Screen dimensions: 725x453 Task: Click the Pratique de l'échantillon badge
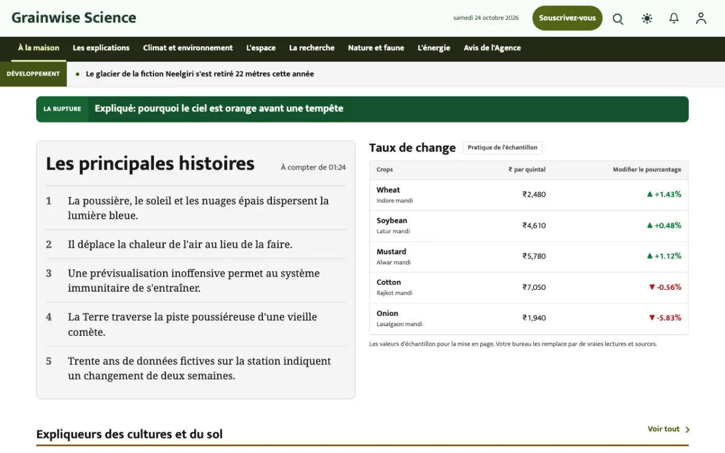503,147
